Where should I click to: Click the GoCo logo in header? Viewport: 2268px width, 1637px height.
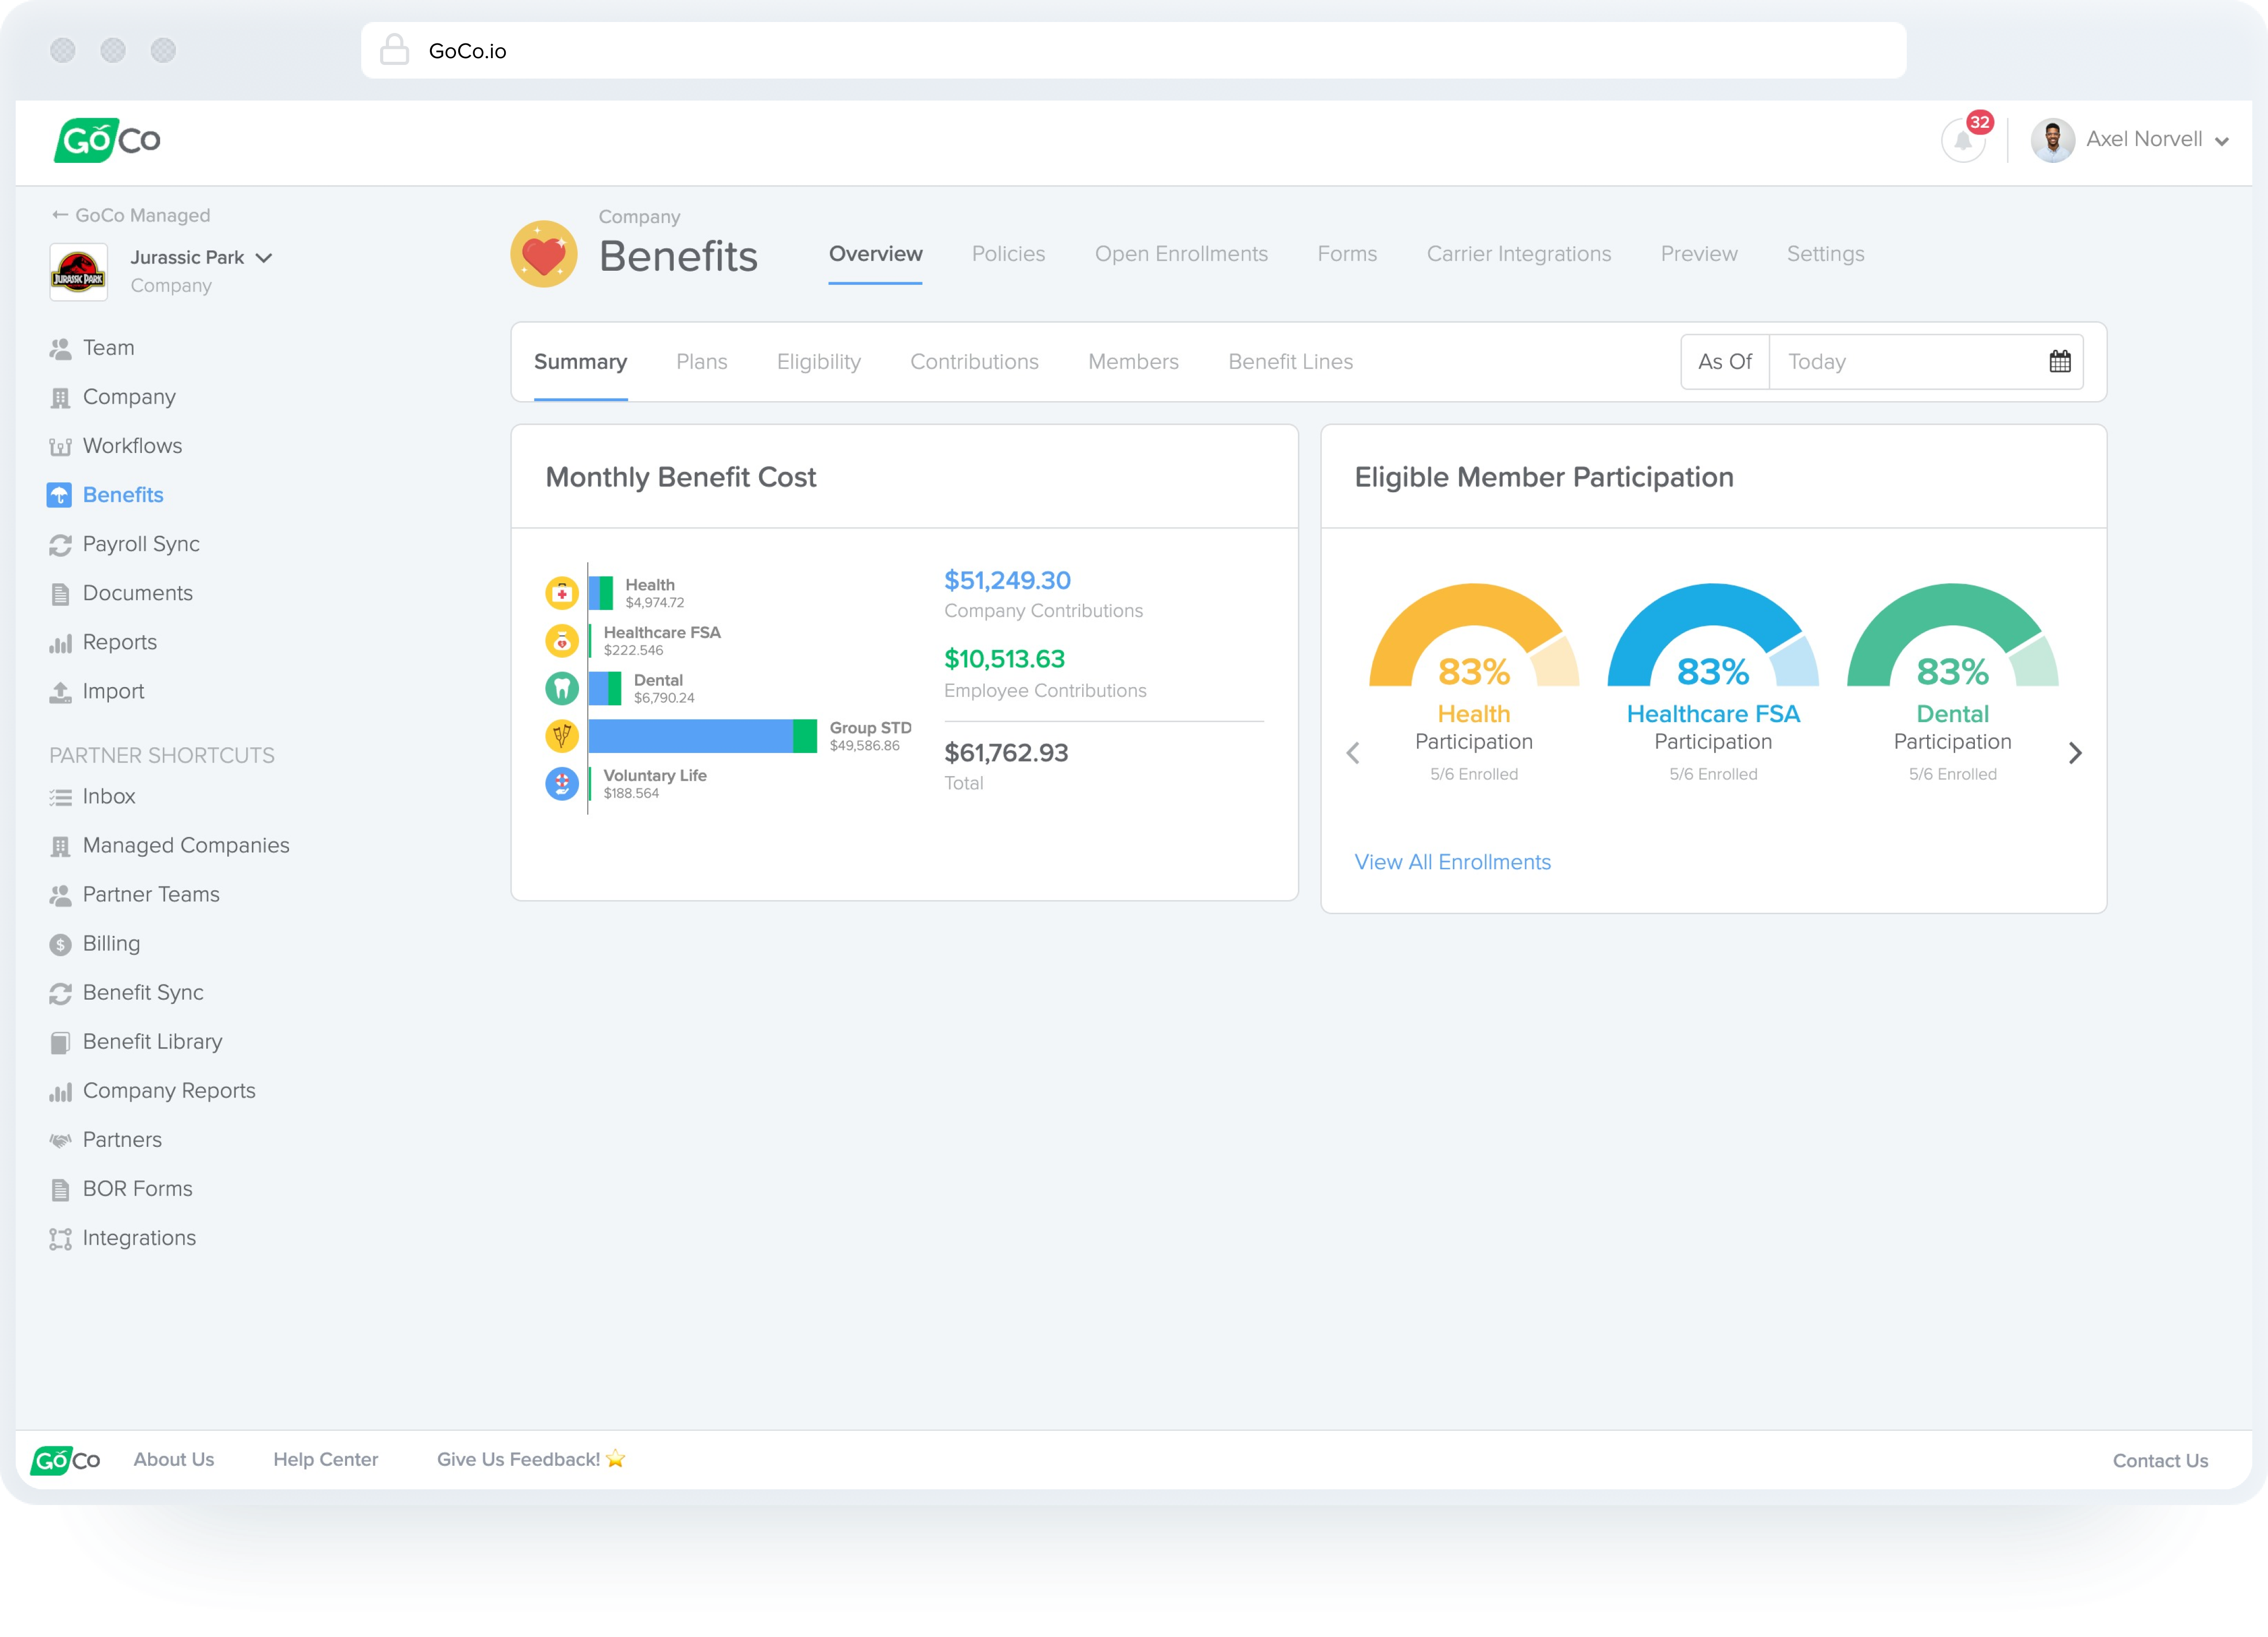coord(107,140)
